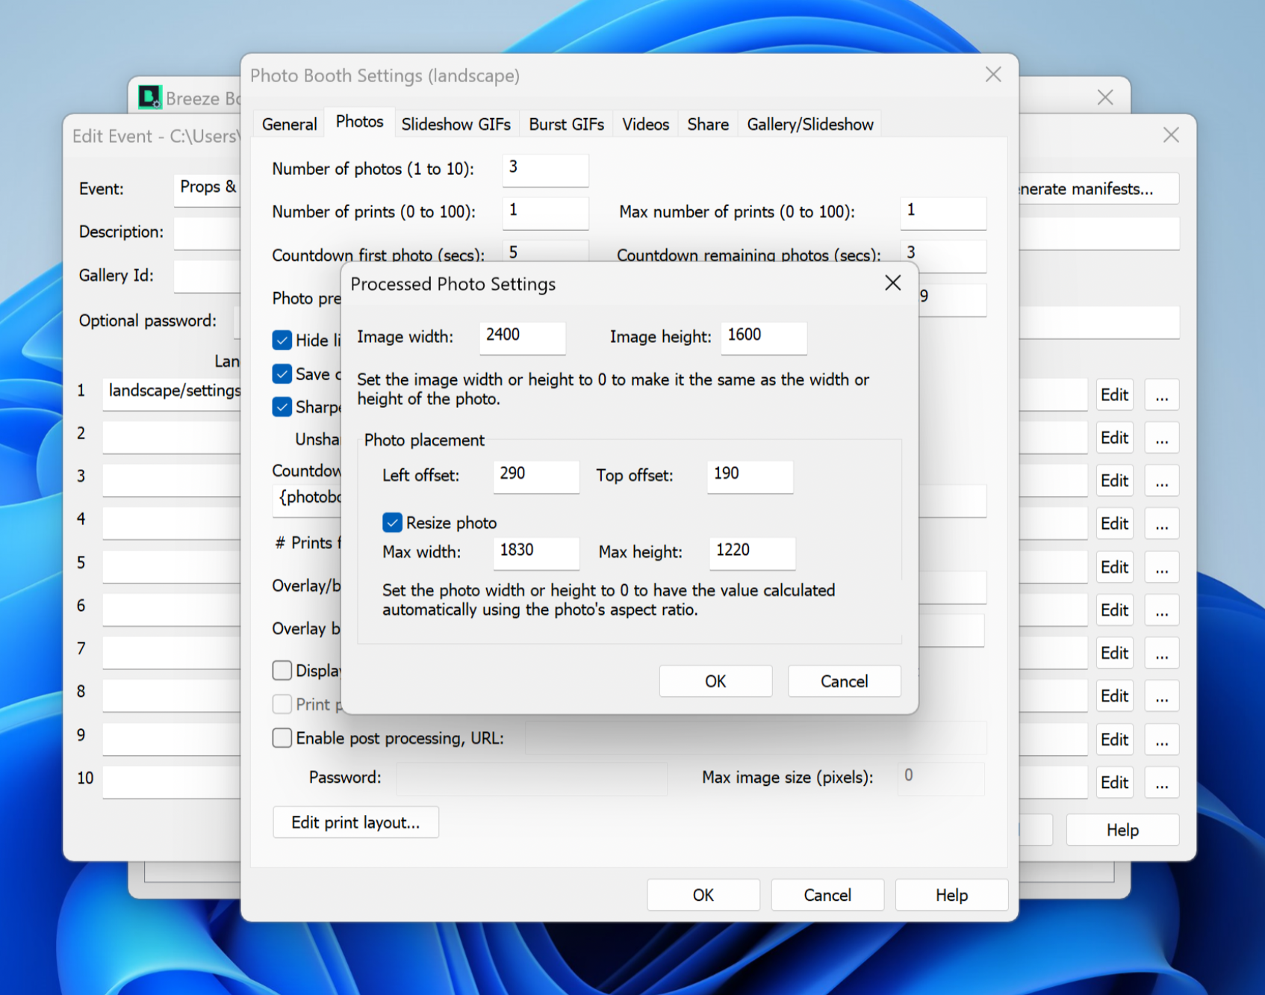The image size is (1265, 995).
Task: Uncheck the Resize photo checkbox
Action: coord(393,523)
